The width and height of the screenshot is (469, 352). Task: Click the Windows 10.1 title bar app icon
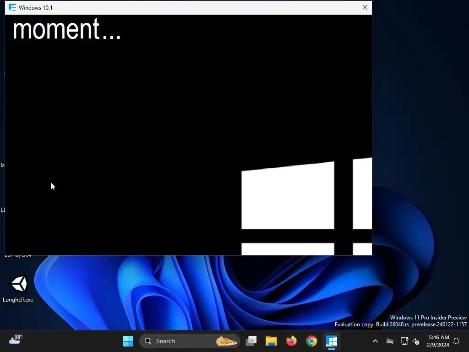click(12, 7)
